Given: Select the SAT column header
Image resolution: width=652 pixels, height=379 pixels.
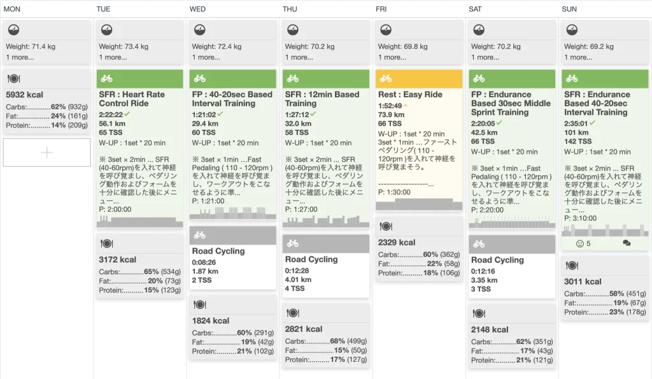Looking at the screenshot, I should pos(475,9).
